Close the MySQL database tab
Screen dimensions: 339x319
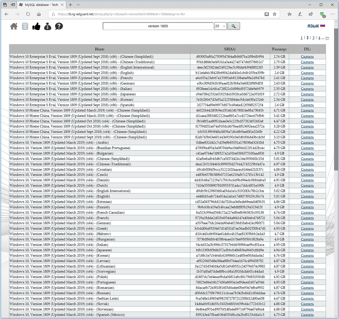62,5
